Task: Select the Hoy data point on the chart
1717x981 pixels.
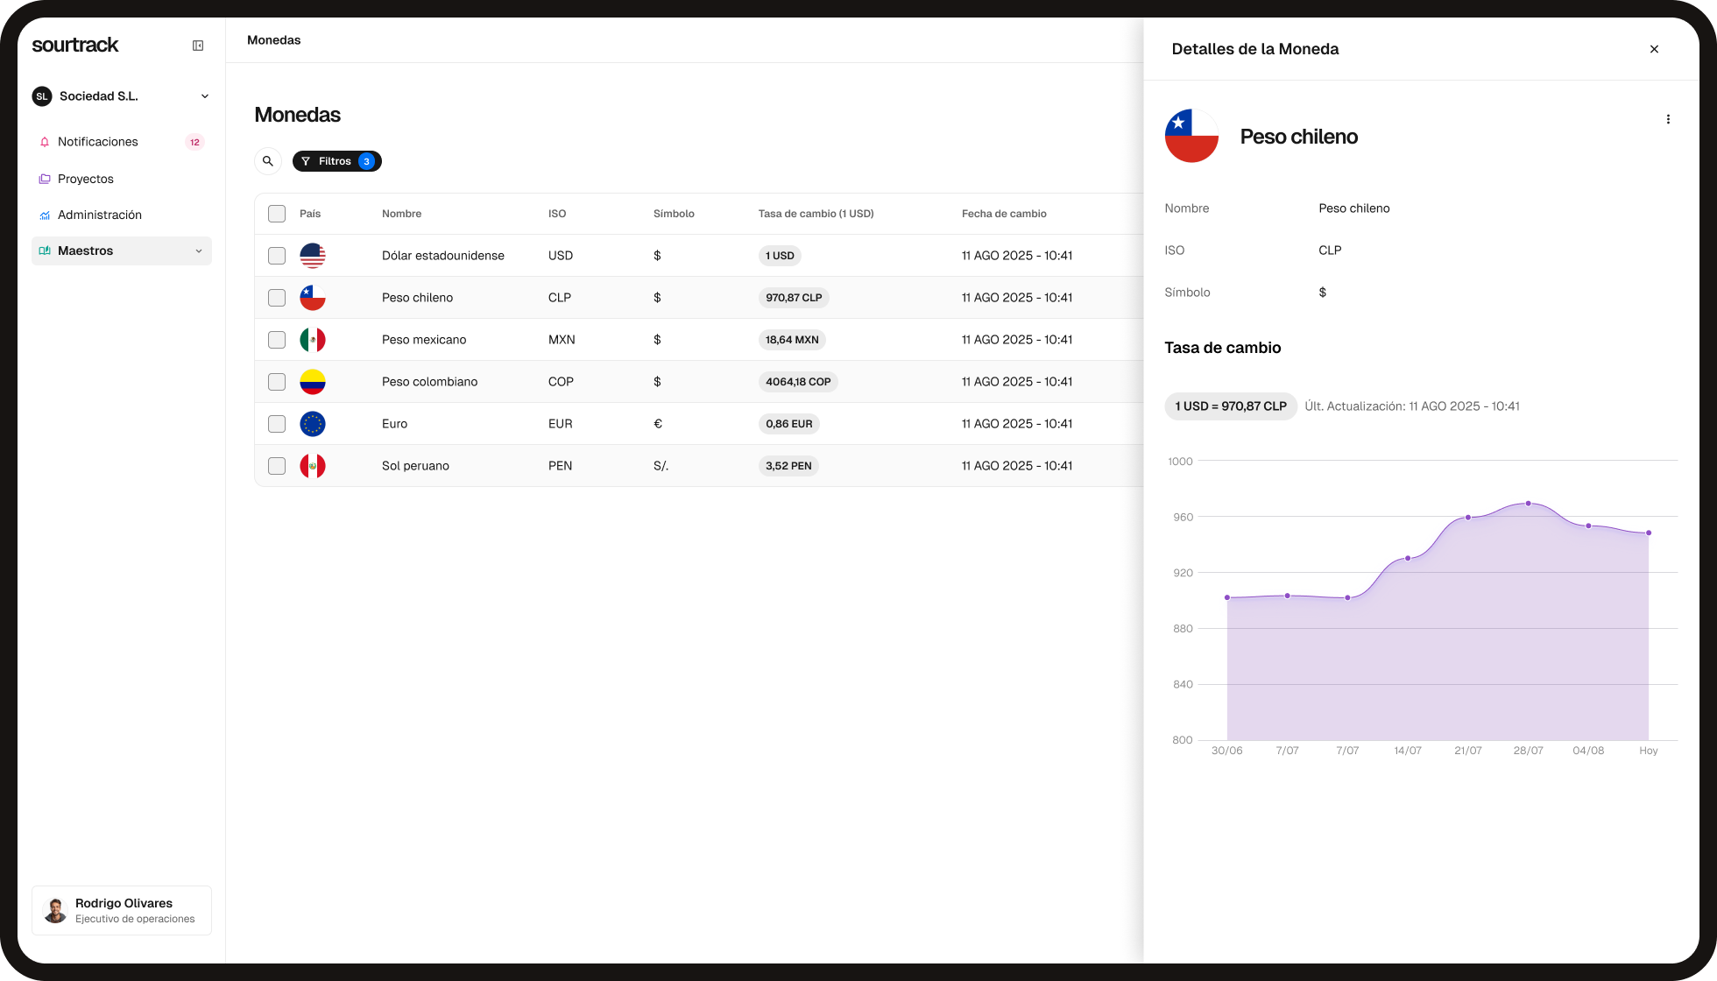Action: pyautogui.click(x=1648, y=532)
